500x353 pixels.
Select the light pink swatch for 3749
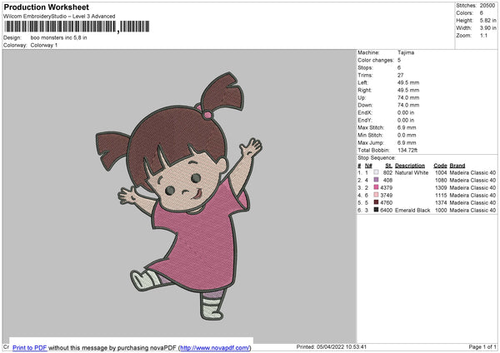(377, 195)
